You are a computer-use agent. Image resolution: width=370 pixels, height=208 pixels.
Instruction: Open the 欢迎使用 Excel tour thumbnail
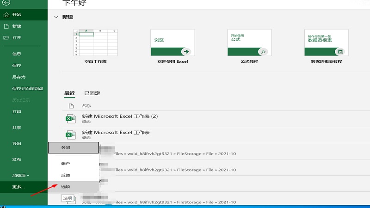point(173,43)
